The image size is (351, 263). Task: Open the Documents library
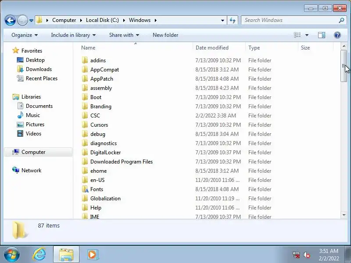[x=39, y=106]
